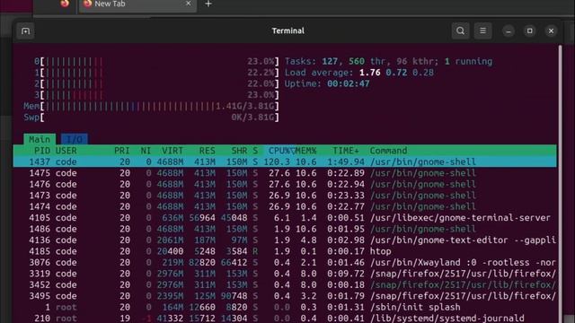Viewport: 575px width, 323px height.
Task: Select the htop Main tab
Action: [x=40, y=139]
